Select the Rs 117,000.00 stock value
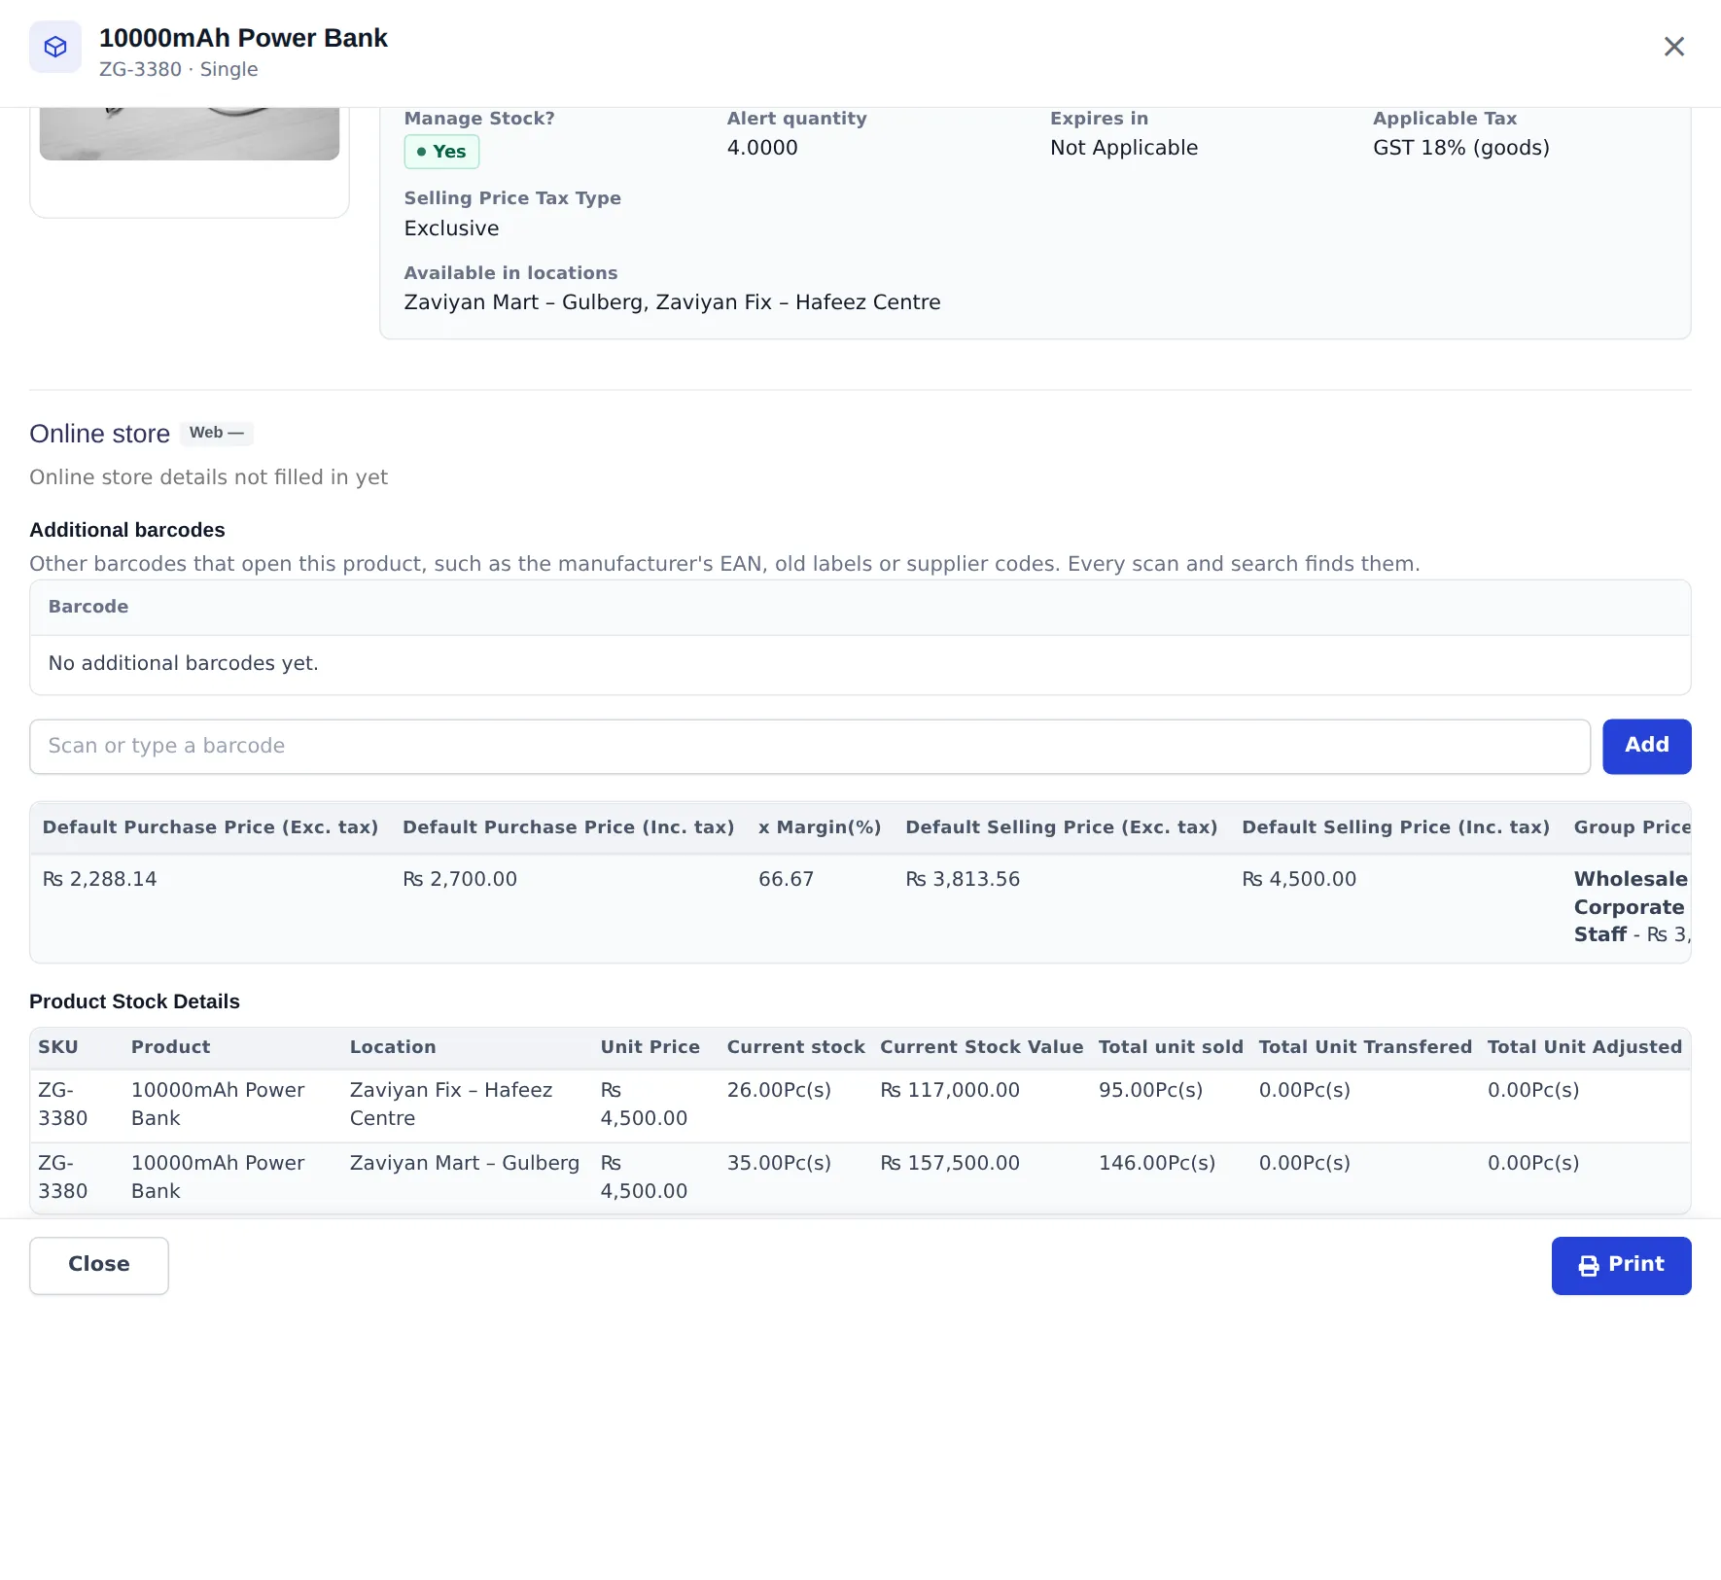1721x1580 pixels. [950, 1090]
